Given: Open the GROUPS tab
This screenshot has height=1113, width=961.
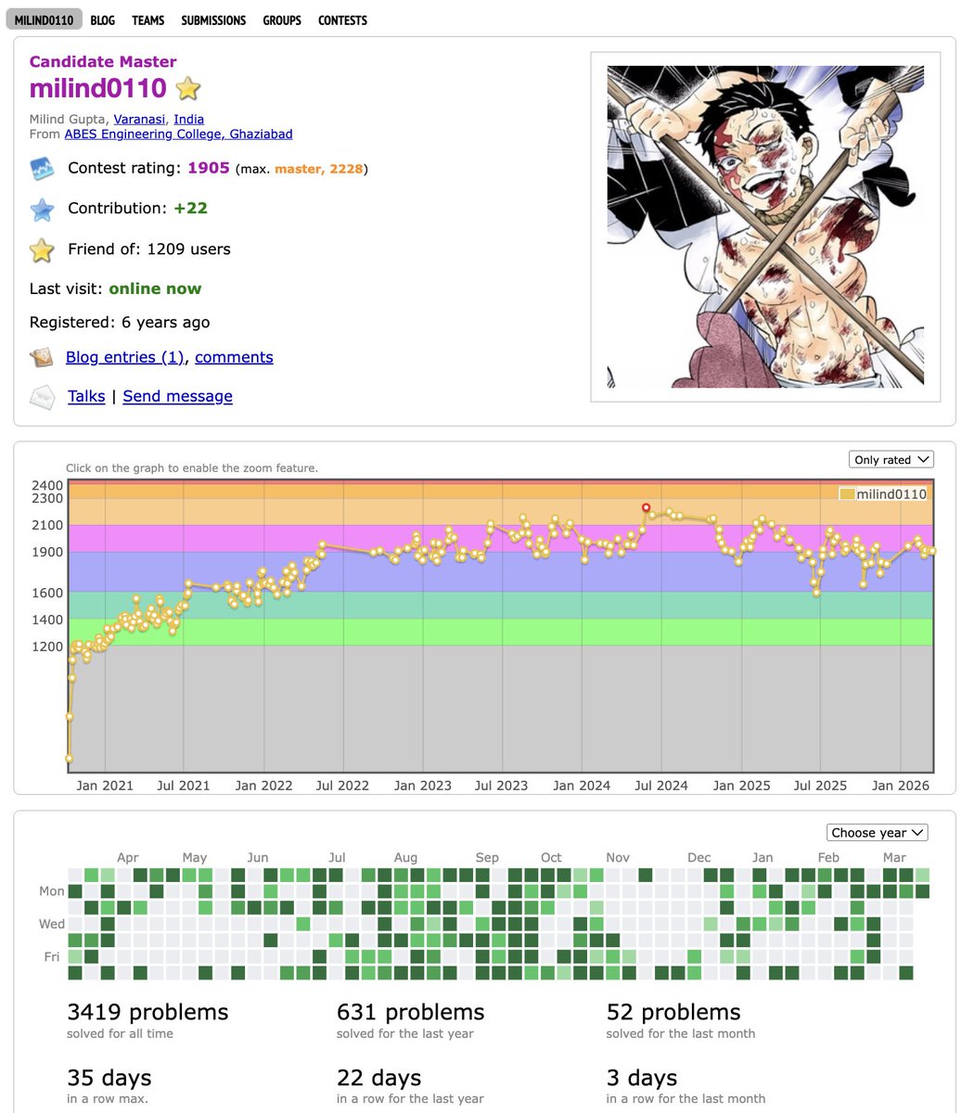Looking at the screenshot, I should [282, 19].
